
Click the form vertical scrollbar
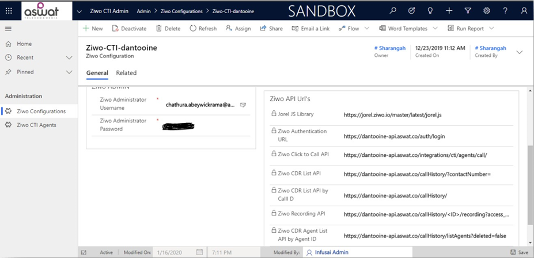(529, 185)
